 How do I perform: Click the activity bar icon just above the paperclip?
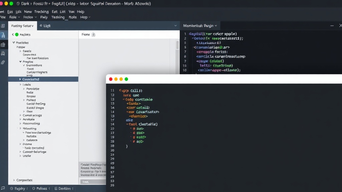point(3,53)
